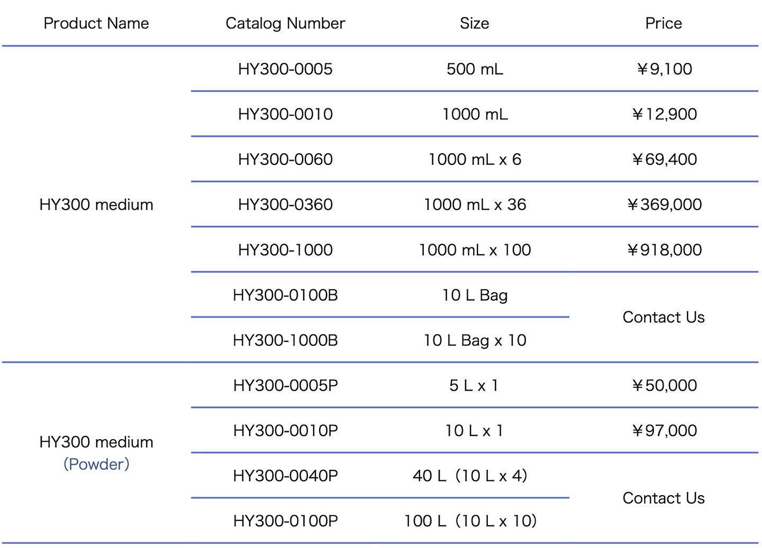Click Contact Us for 10 L bags
The height and width of the screenshot is (548, 762).
(x=664, y=317)
